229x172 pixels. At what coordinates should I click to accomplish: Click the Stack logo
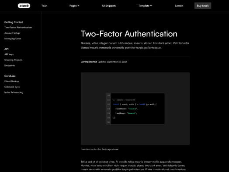coord(24,6)
